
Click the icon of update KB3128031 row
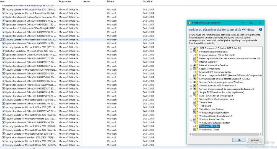(x=3, y=25)
